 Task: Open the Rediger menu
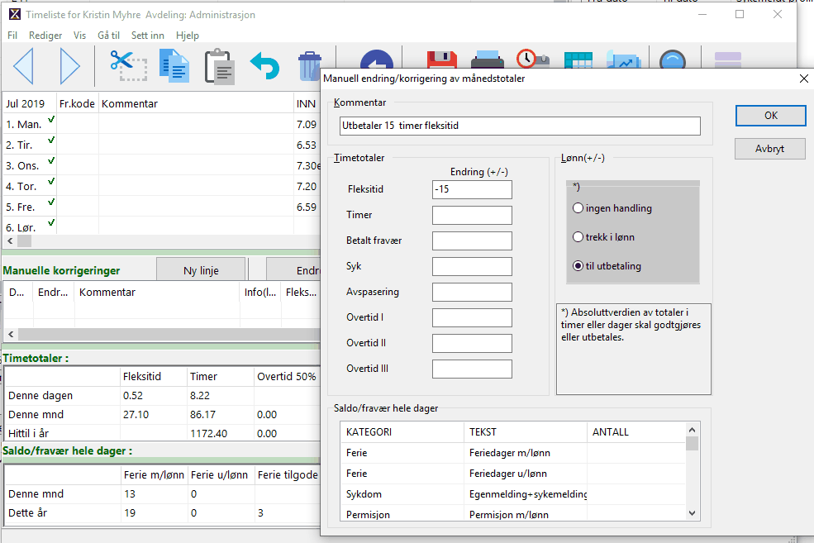(45, 36)
